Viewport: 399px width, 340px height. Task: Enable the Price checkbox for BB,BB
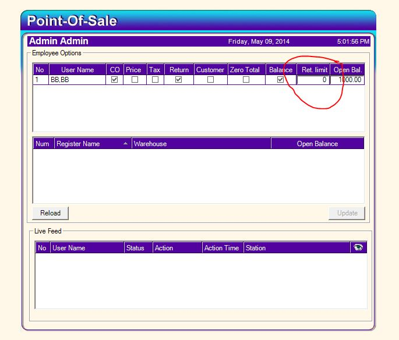coord(135,80)
